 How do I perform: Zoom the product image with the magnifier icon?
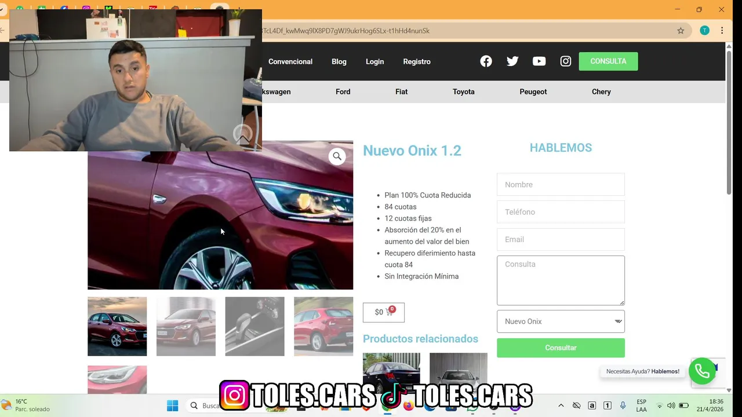tap(337, 156)
